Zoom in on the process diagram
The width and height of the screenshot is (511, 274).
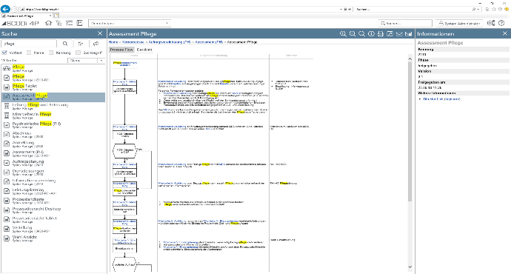pos(343,34)
